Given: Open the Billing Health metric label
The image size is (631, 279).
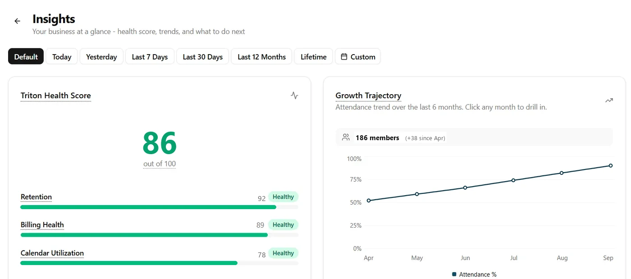Looking at the screenshot, I should (42, 225).
